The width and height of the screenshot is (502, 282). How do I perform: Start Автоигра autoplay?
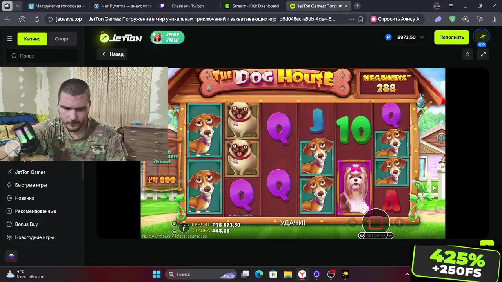pyautogui.click(x=376, y=235)
